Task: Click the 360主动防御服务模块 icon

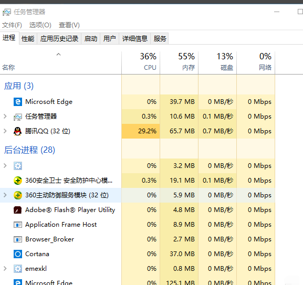Action: pos(18,195)
